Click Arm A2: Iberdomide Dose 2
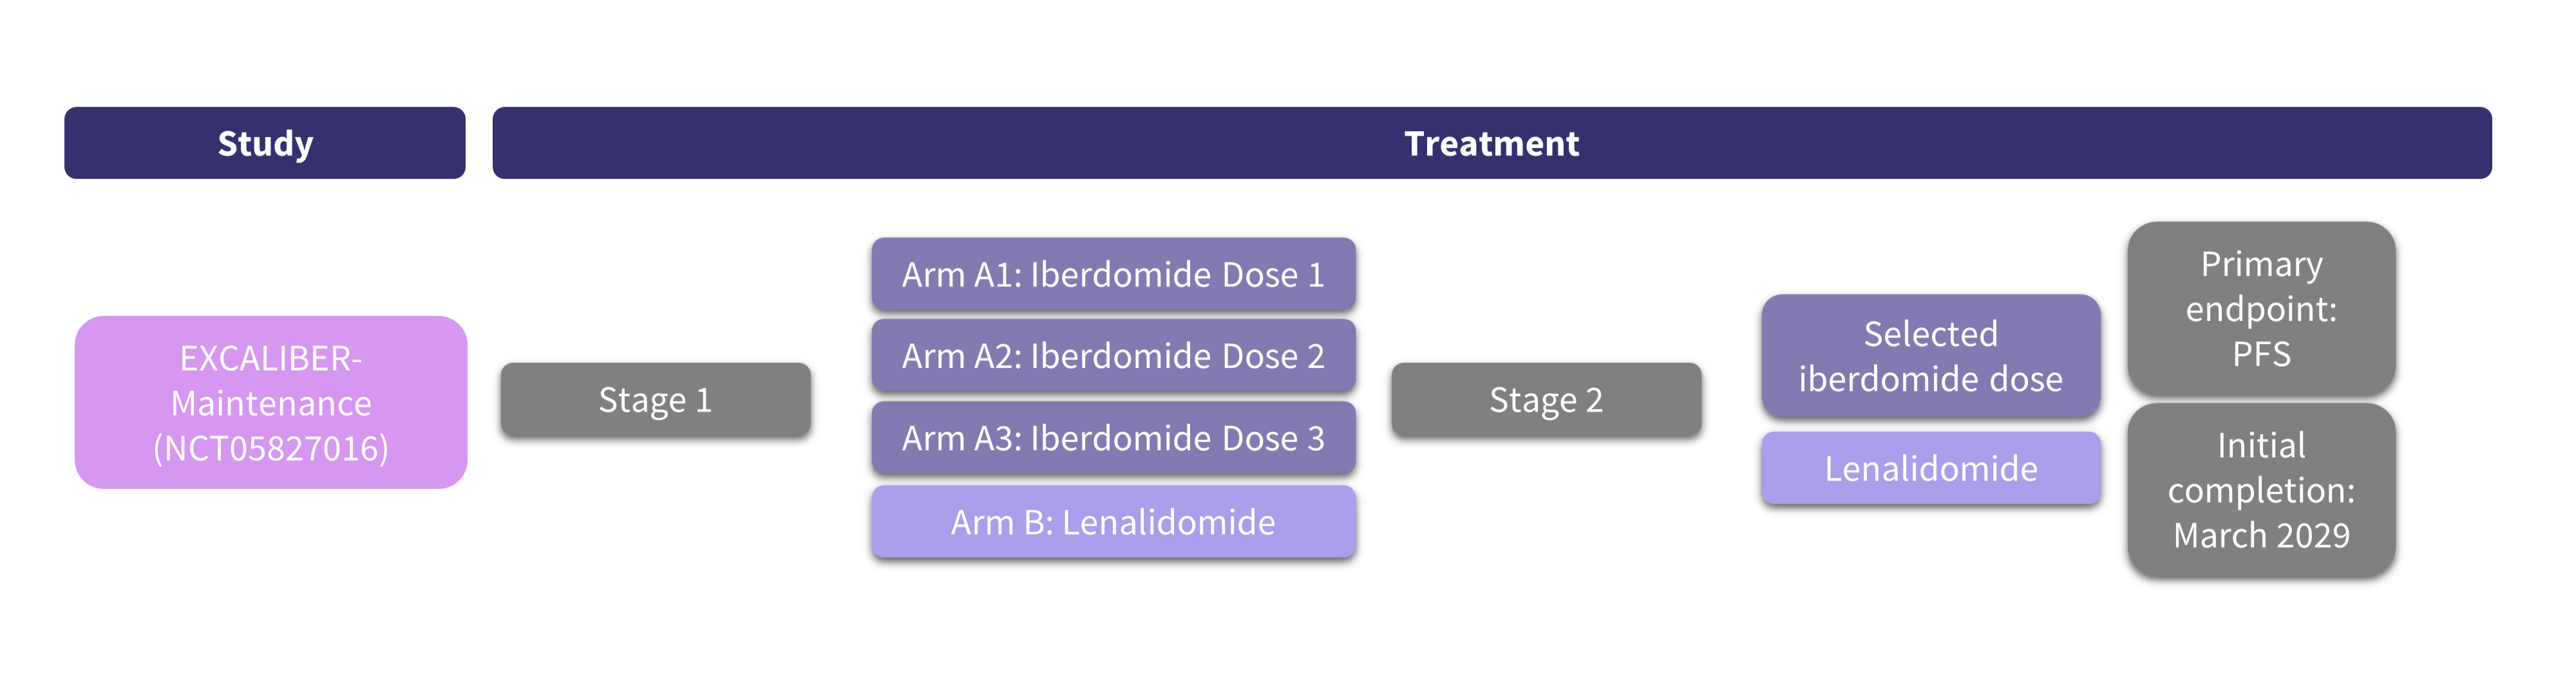 1113,356
